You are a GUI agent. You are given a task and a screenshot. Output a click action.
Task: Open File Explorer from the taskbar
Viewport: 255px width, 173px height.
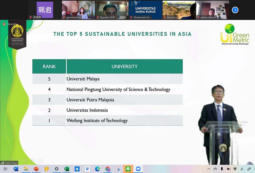(x=26, y=169)
